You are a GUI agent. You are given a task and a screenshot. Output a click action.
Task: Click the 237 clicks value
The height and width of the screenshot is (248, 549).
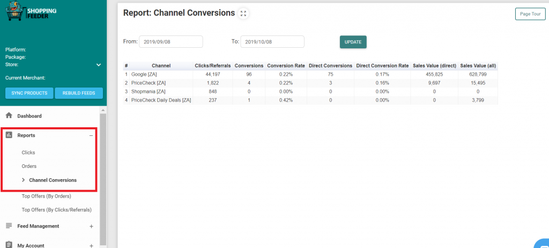(x=212, y=100)
